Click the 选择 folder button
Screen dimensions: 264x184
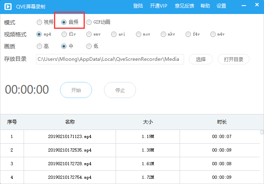[x=201, y=59]
